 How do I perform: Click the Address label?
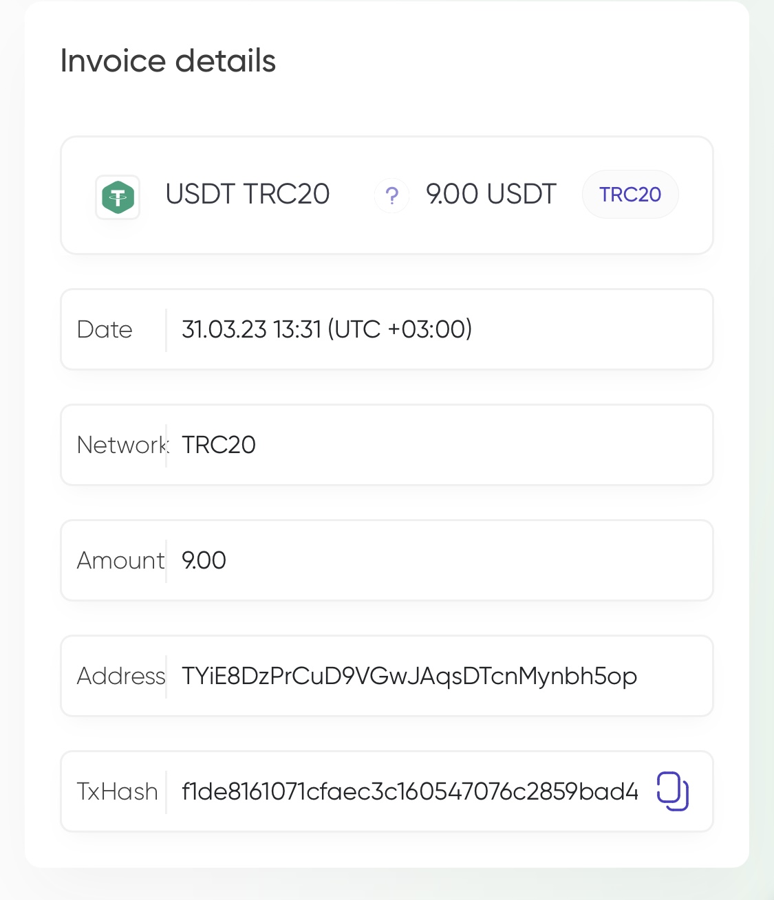(x=121, y=676)
